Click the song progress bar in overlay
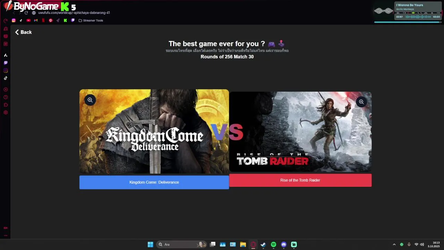Viewport: 444px width, 250px height. click(408, 22)
